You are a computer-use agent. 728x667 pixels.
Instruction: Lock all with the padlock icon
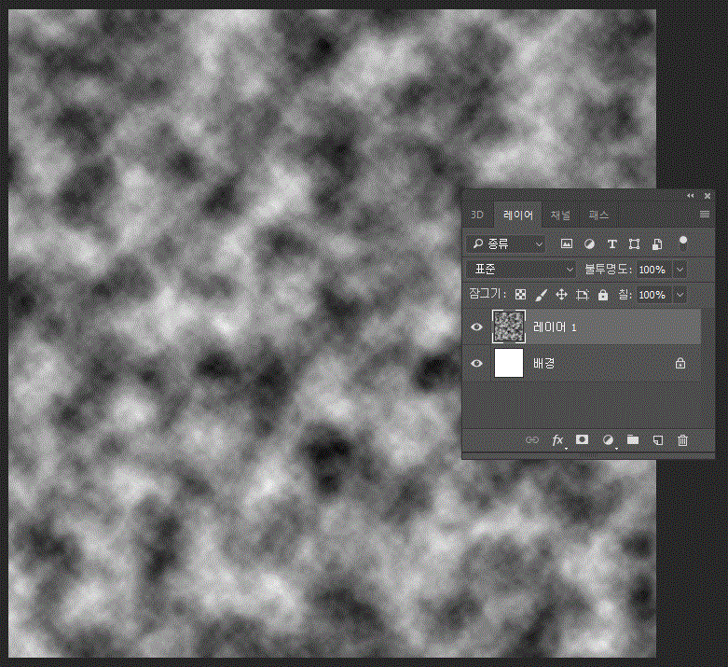tap(603, 295)
